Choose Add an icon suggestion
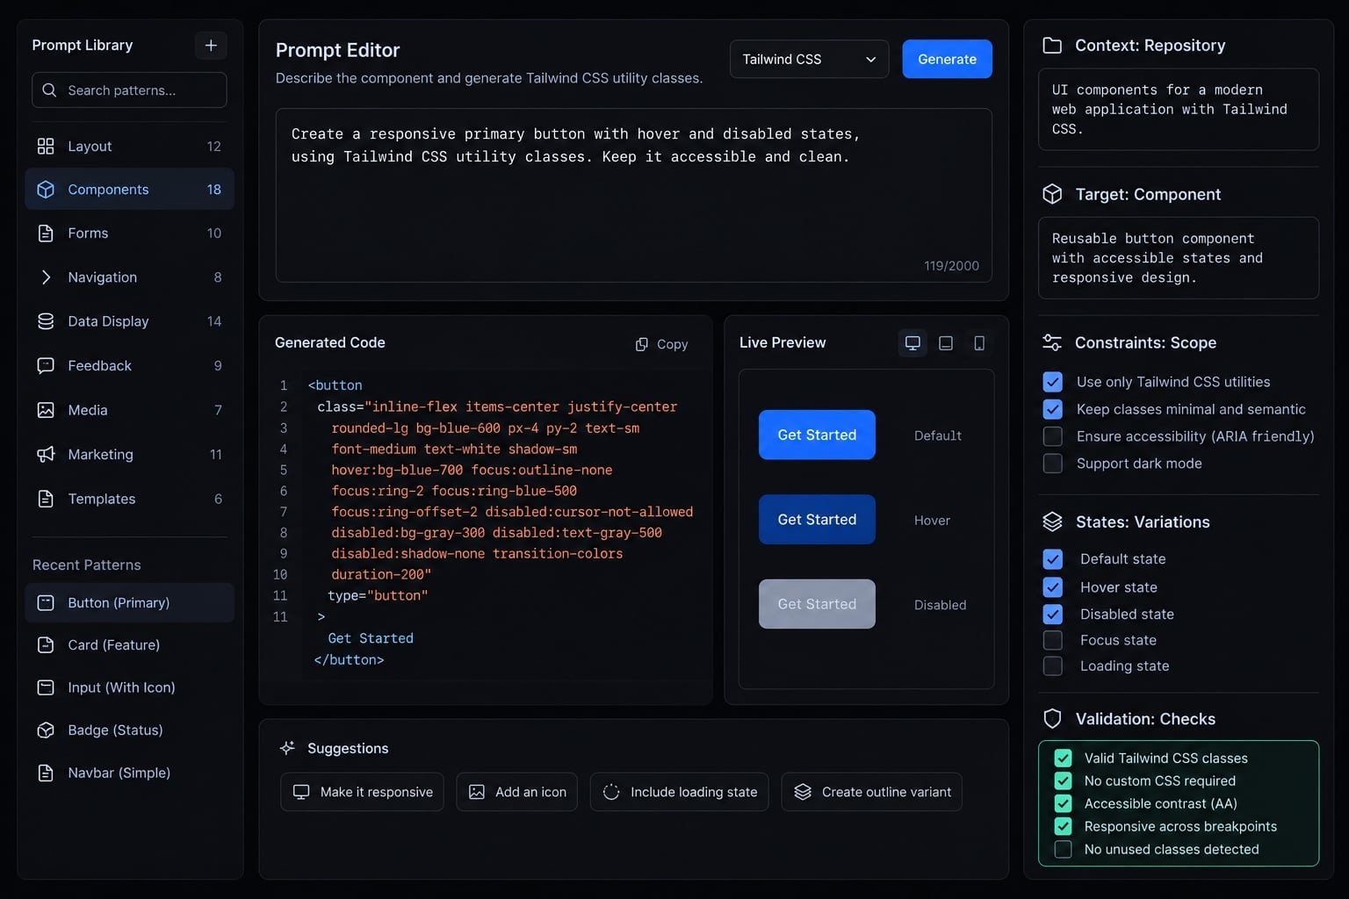The width and height of the screenshot is (1349, 899). [x=516, y=792]
